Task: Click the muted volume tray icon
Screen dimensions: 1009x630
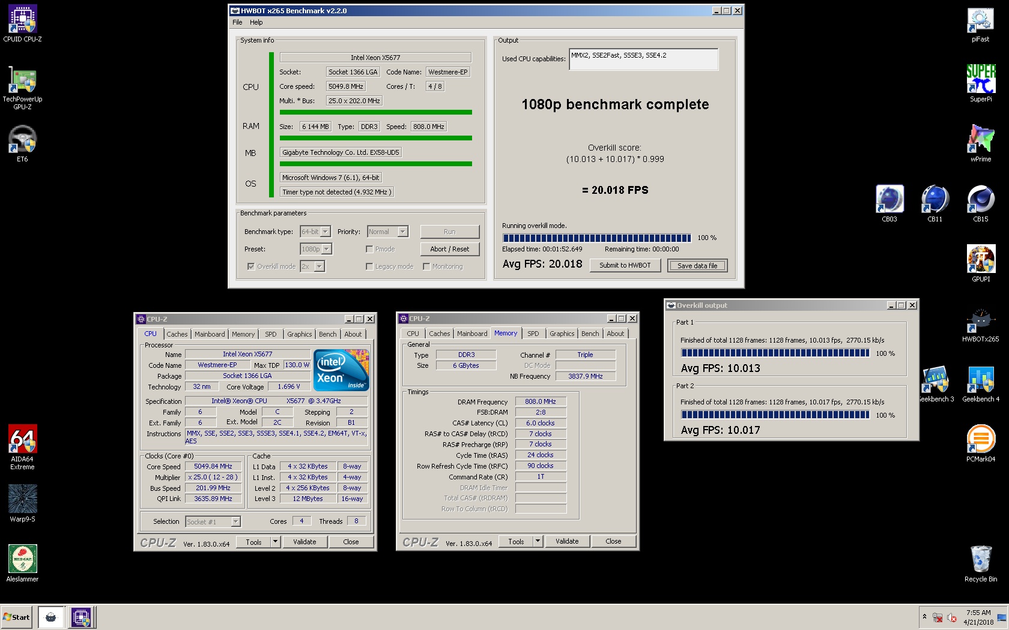Action: (x=952, y=617)
